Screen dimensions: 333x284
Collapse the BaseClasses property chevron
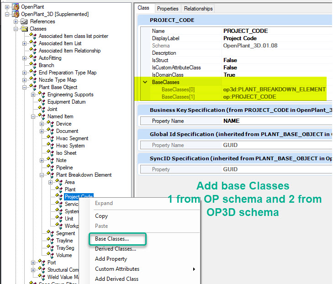tap(145, 82)
